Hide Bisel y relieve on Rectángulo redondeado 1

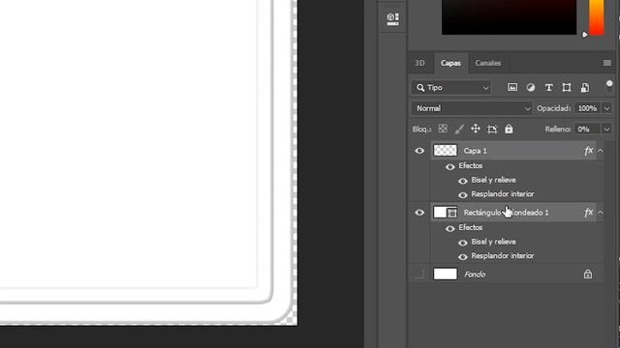click(463, 243)
